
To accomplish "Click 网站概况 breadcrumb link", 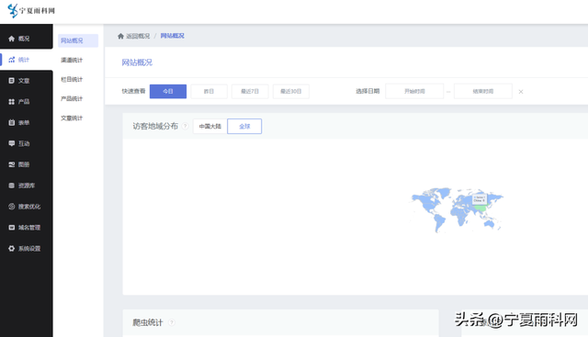I will pyautogui.click(x=173, y=36).
